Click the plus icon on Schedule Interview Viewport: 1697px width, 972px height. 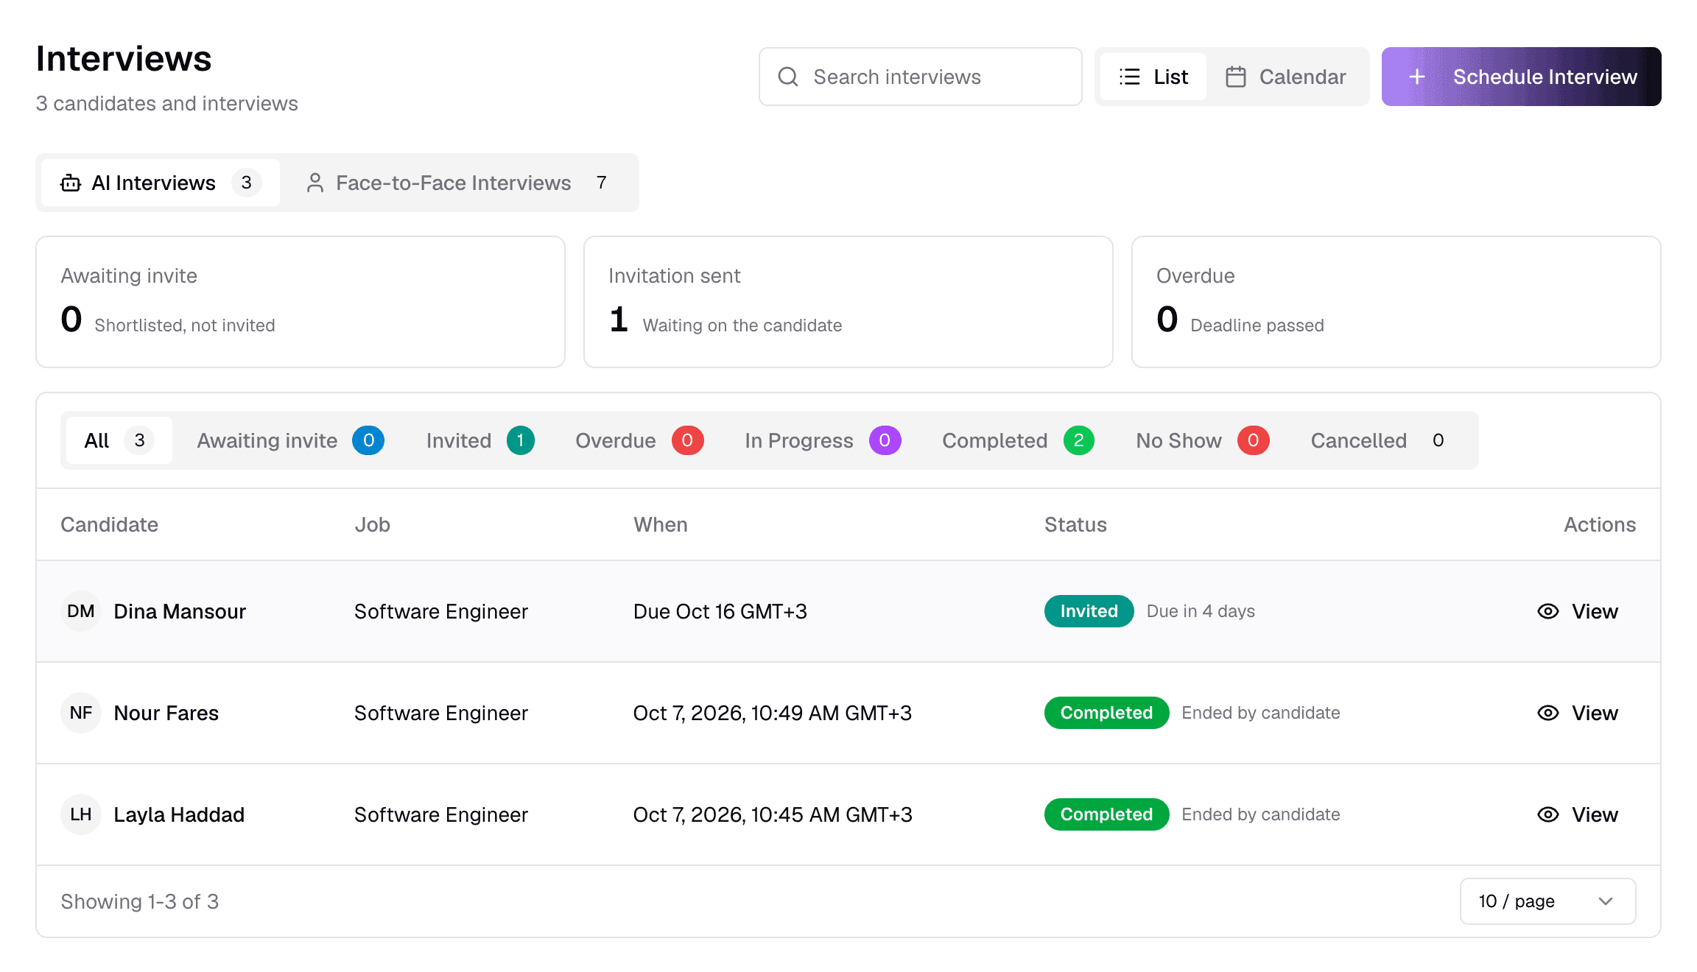[1417, 77]
